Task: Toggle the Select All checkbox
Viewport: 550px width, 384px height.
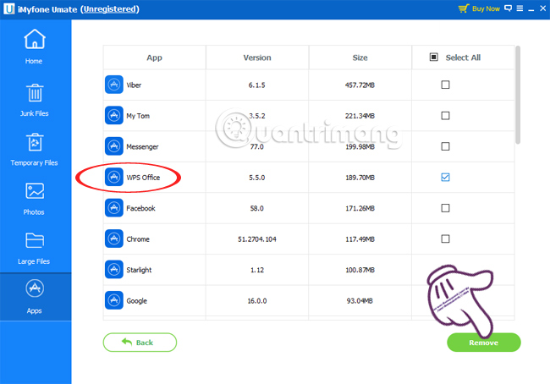Action: [x=434, y=58]
